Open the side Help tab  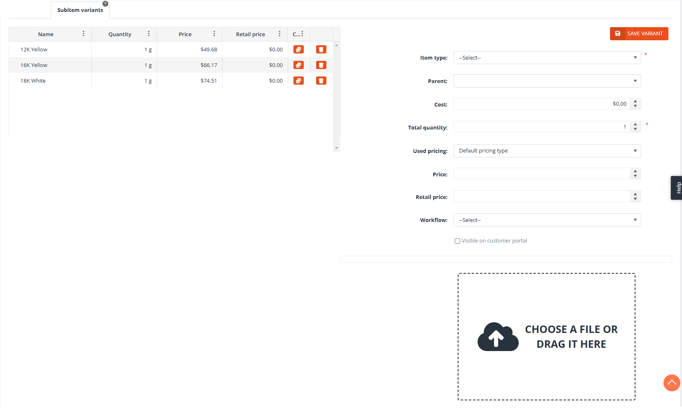tap(677, 188)
